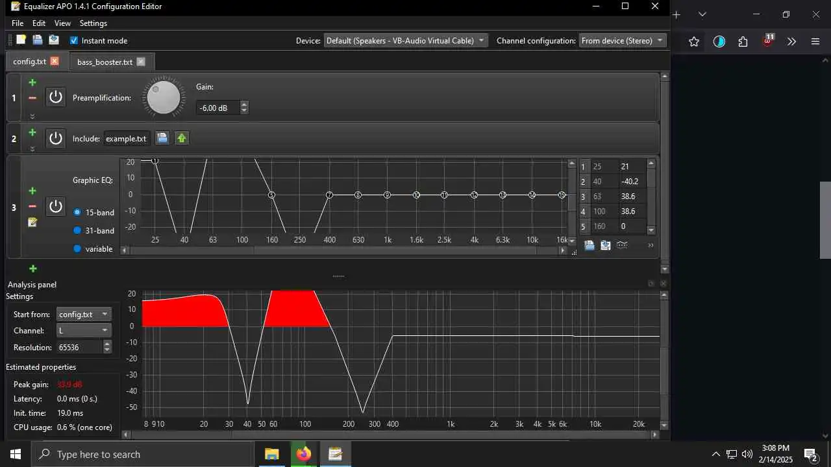Open the Channel configuration dropdown
This screenshot has width=831, height=467.
[623, 40]
